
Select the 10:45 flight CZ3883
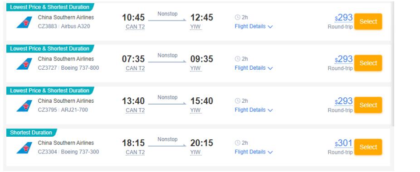tap(368, 21)
